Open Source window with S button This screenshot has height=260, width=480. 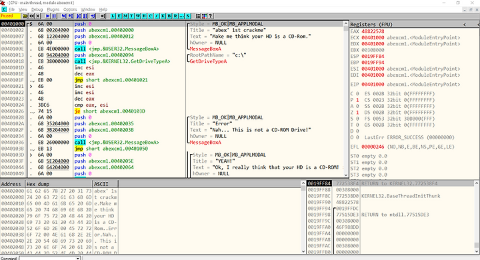[188, 16]
